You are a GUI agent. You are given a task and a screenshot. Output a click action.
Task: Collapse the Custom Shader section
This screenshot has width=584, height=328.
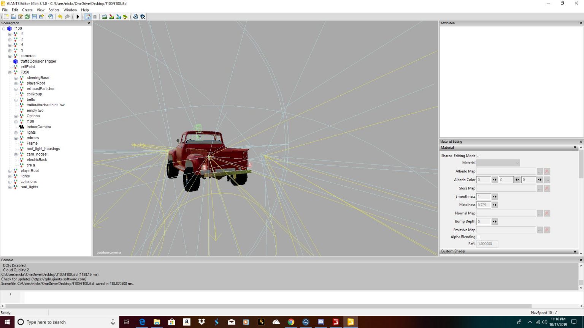(x=574, y=251)
